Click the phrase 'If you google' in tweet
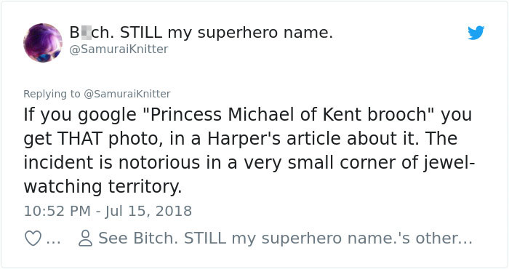 80,115
